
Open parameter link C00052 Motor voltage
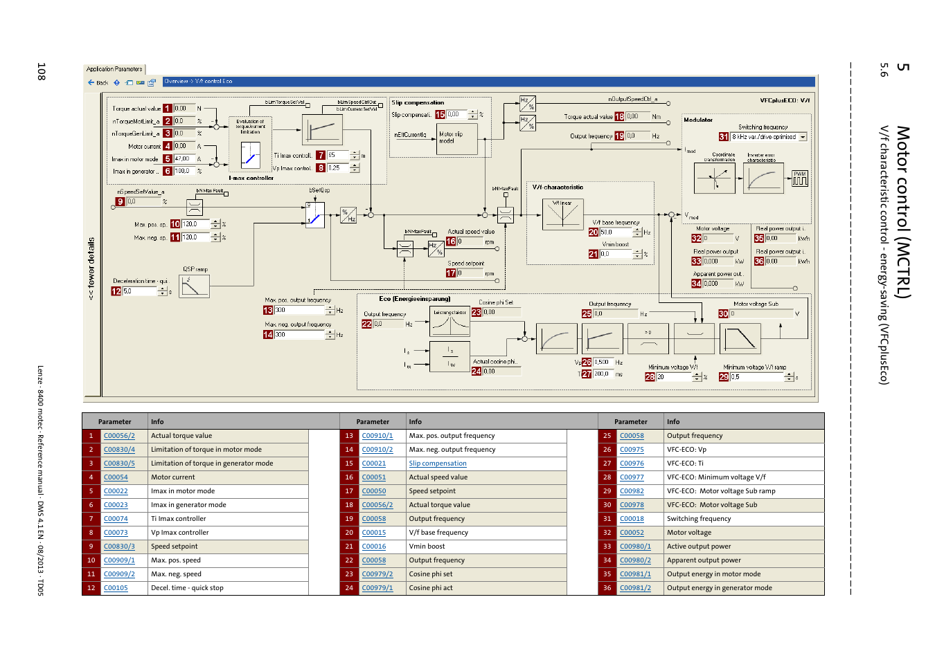point(632,533)
